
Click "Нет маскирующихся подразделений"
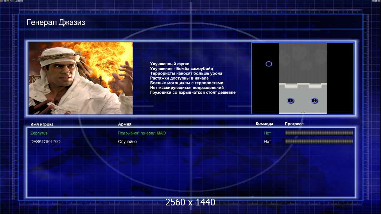[x=187, y=88]
